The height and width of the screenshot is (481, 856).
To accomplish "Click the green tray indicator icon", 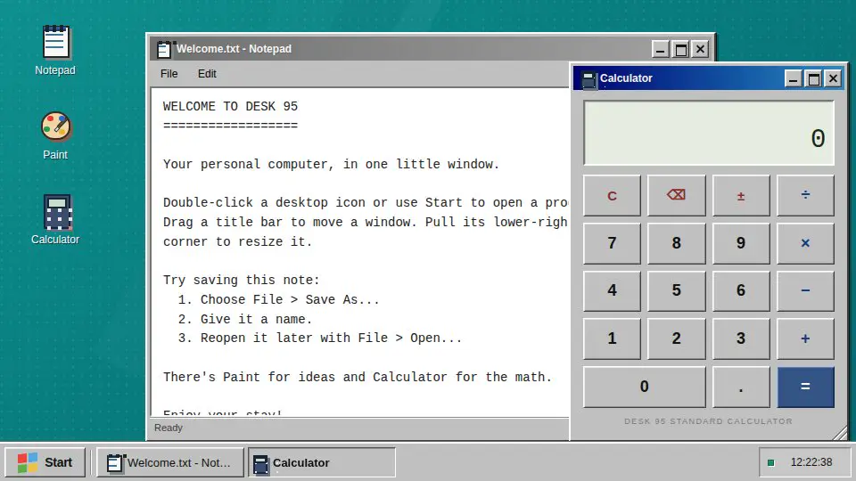I will pos(770,462).
